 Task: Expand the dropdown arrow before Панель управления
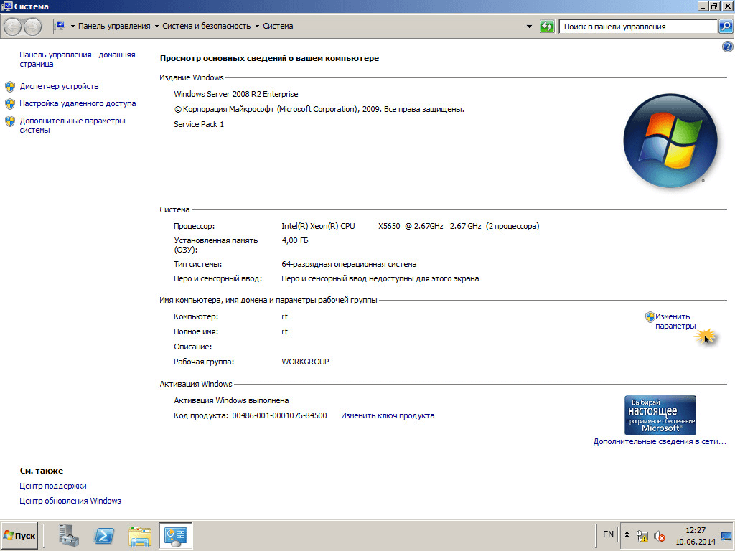(x=72, y=27)
